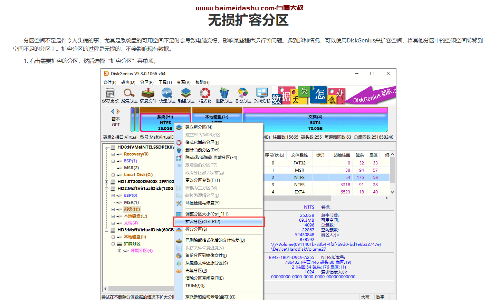499x301 pixels.
Task: Click the 新建分区 toolbar icon
Action: coord(186,95)
